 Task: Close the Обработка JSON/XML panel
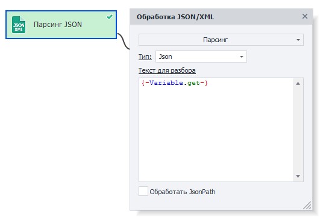305,16
